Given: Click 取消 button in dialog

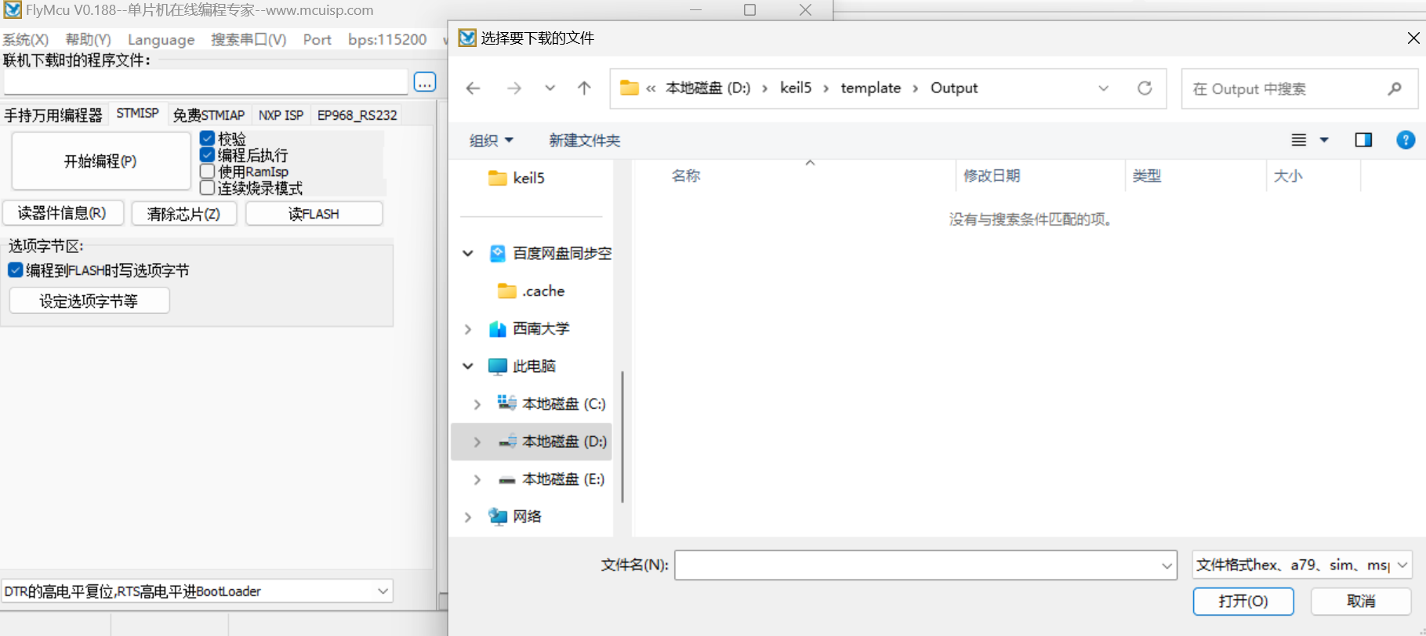Looking at the screenshot, I should click(1361, 601).
